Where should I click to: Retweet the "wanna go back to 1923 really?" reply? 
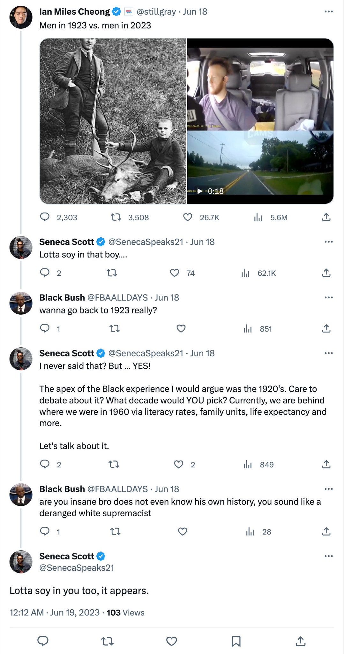pyautogui.click(x=115, y=328)
